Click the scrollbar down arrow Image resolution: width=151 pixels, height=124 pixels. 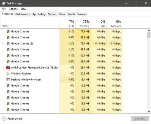pyautogui.click(x=149, y=111)
